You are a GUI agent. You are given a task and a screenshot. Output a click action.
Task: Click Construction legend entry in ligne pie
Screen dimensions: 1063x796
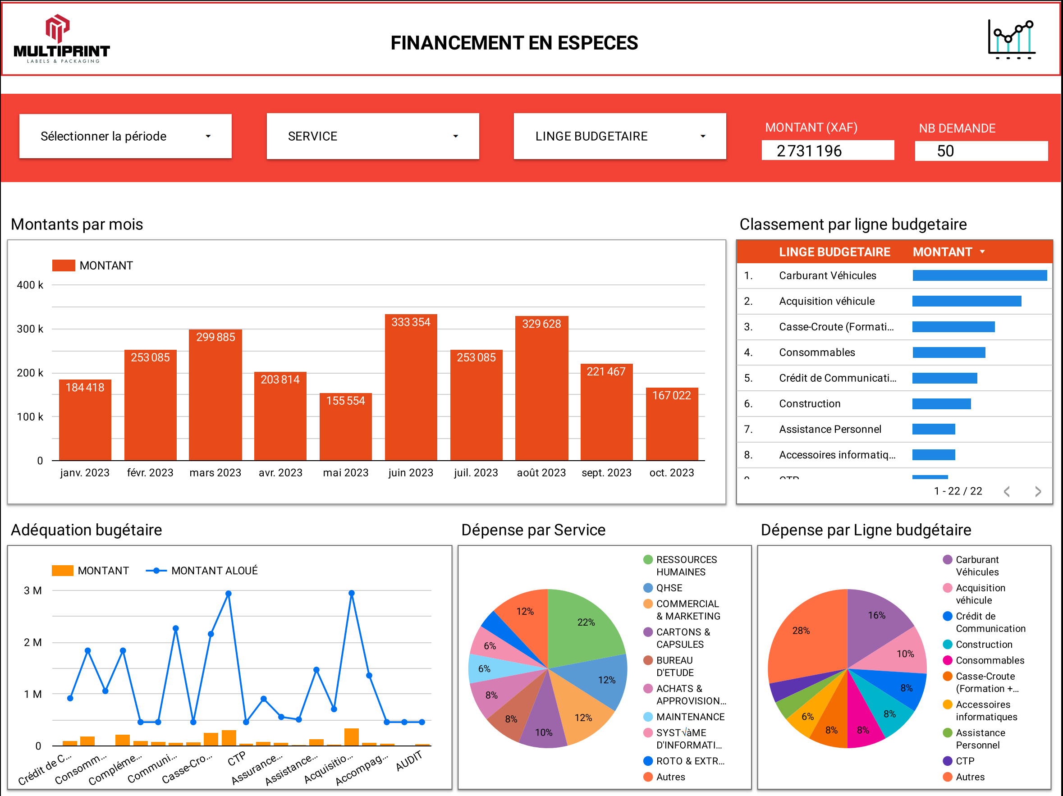click(x=977, y=645)
